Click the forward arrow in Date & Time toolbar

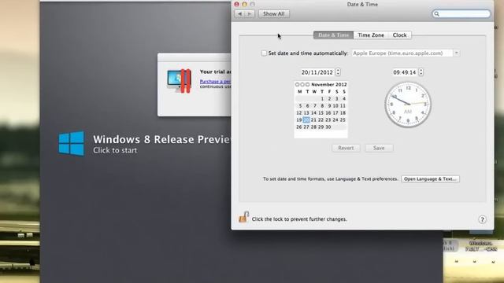250,14
